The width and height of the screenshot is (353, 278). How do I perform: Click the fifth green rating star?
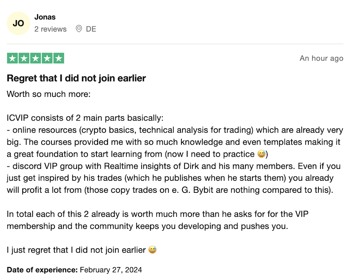click(58, 58)
